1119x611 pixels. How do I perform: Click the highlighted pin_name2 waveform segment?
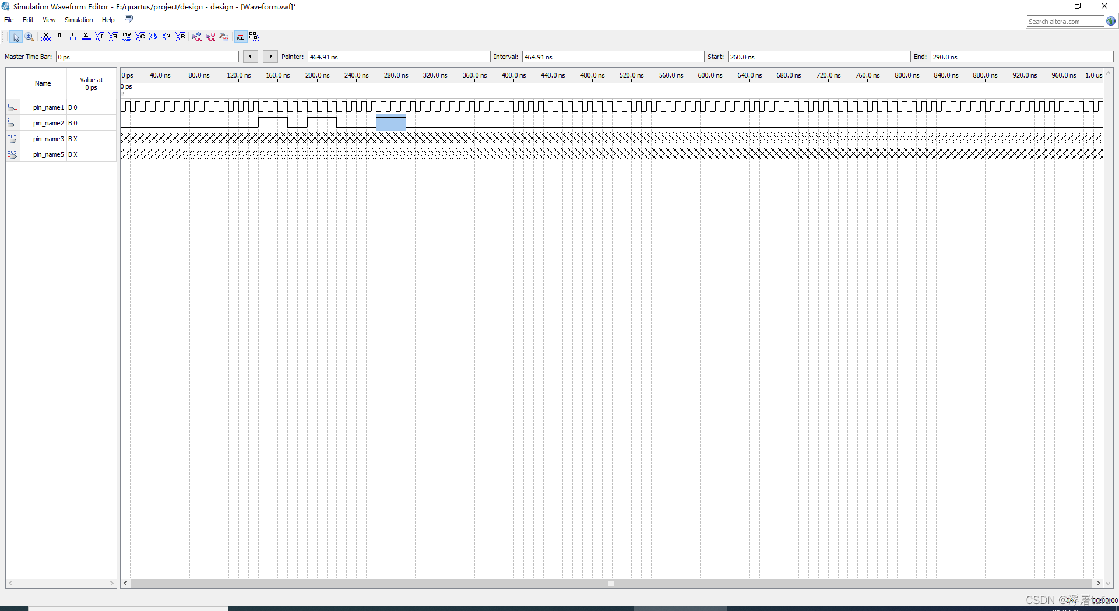point(391,122)
